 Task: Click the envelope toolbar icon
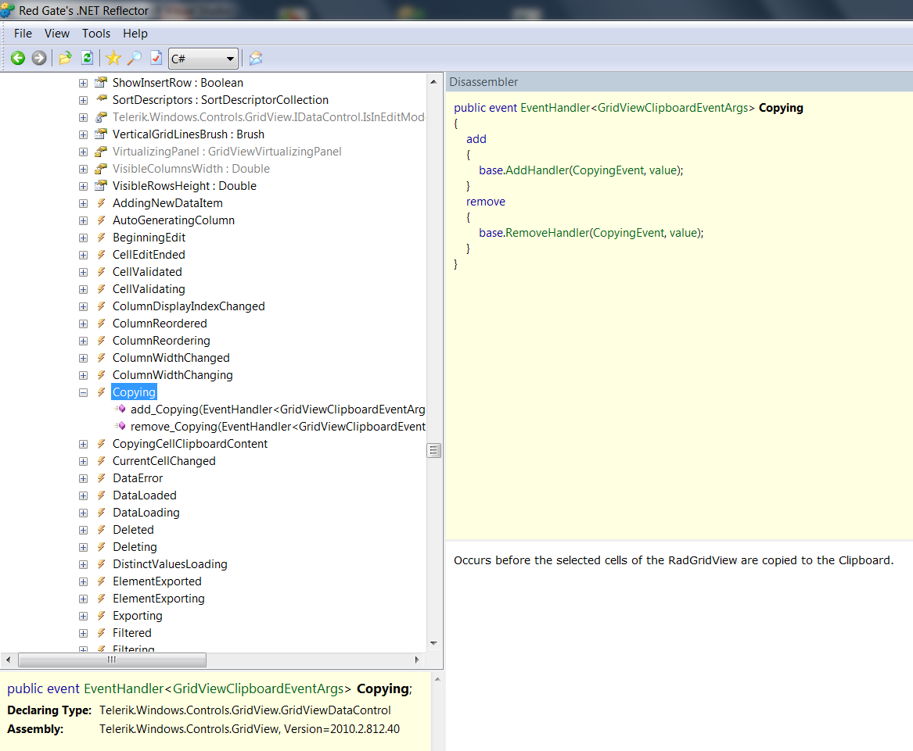click(256, 58)
